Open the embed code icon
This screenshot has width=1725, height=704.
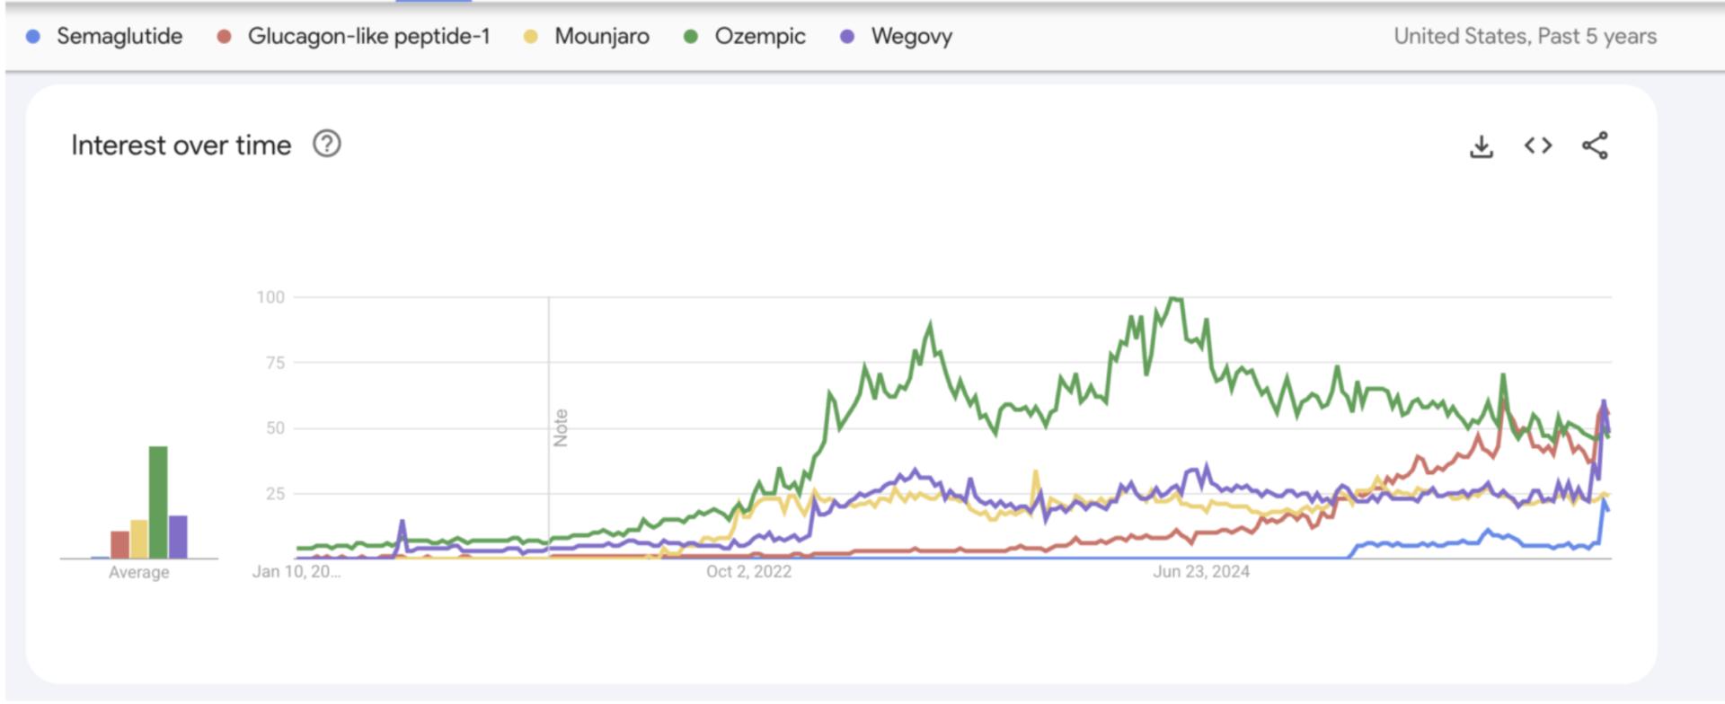click(x=1538, y=145)
